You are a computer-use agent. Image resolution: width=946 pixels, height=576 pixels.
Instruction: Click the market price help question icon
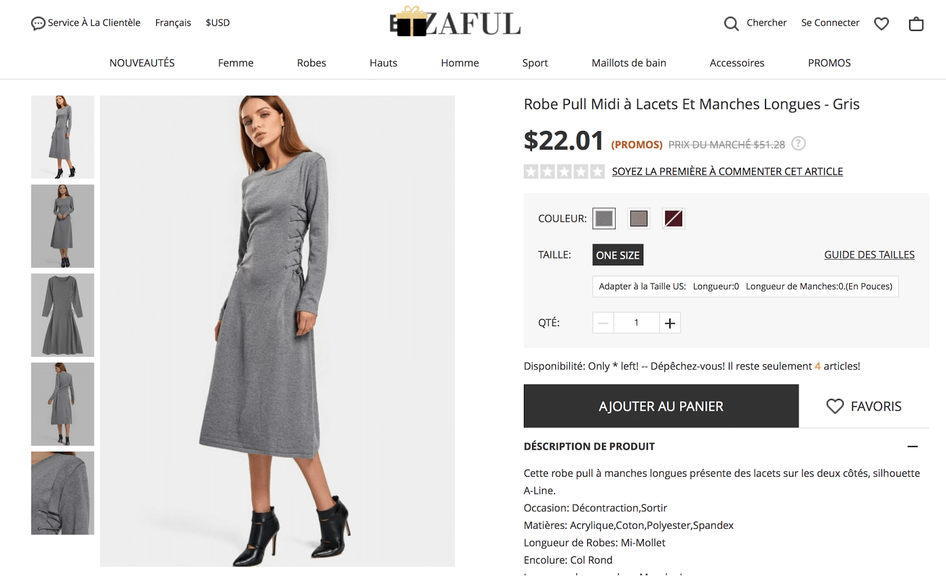point(798,144)
